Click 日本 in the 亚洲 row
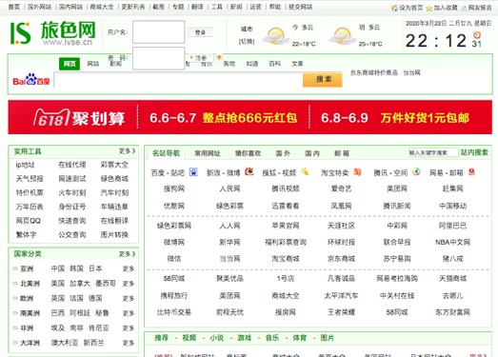This screenshot has height=357, width=498. [95, 268]
